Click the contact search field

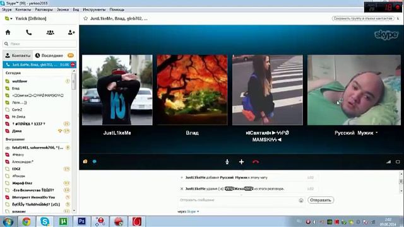[40, 44]
